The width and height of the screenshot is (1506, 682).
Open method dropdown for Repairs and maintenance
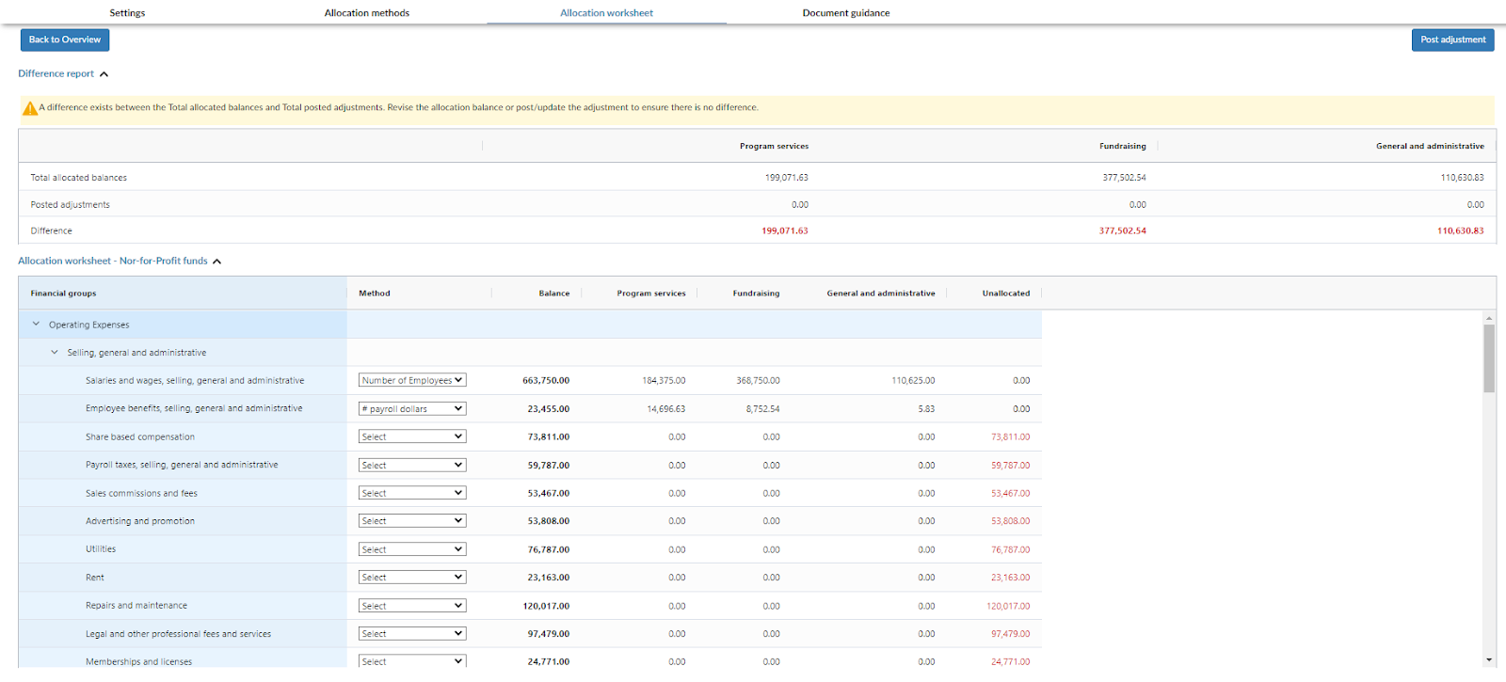pos(412,606)
